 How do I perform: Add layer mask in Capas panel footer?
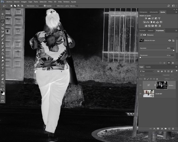(x=158, y=129)
